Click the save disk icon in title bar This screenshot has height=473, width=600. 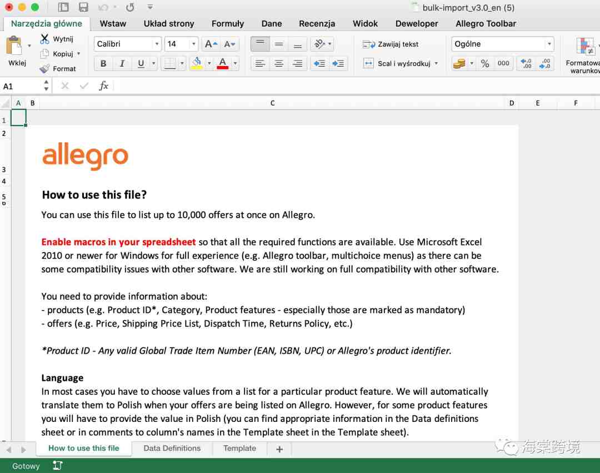click(x=83, y=7)
